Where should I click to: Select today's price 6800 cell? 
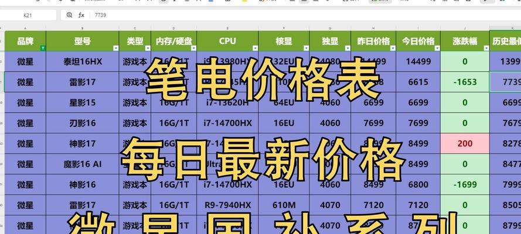point(418,185)
